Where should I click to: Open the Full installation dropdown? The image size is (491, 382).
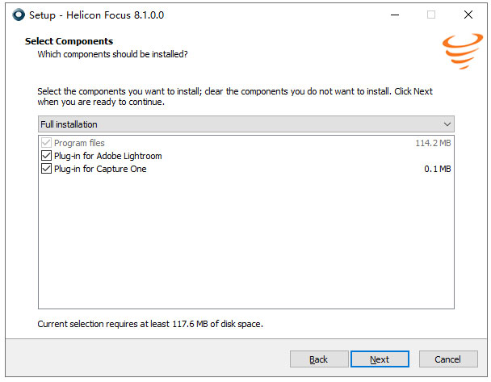(x=246, y=124)
